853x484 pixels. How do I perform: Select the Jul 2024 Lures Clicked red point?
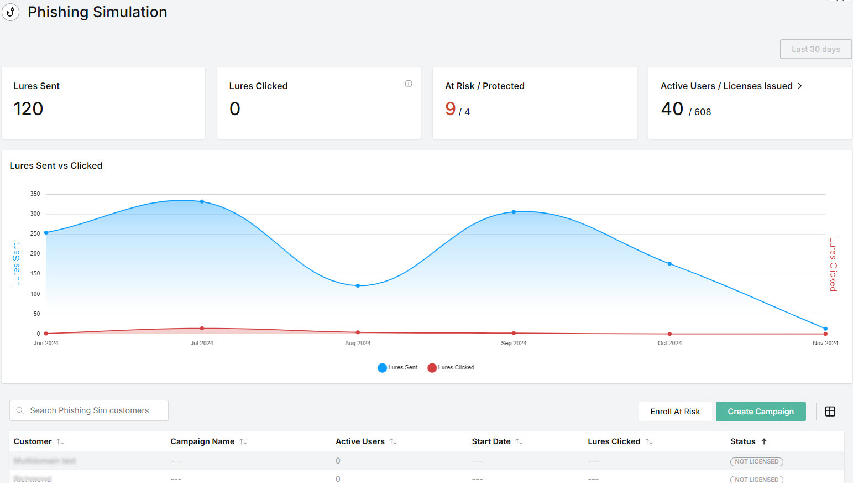202,329
